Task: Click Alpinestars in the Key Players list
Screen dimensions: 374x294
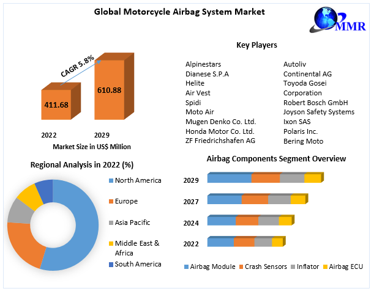Action: pos(203,64)
